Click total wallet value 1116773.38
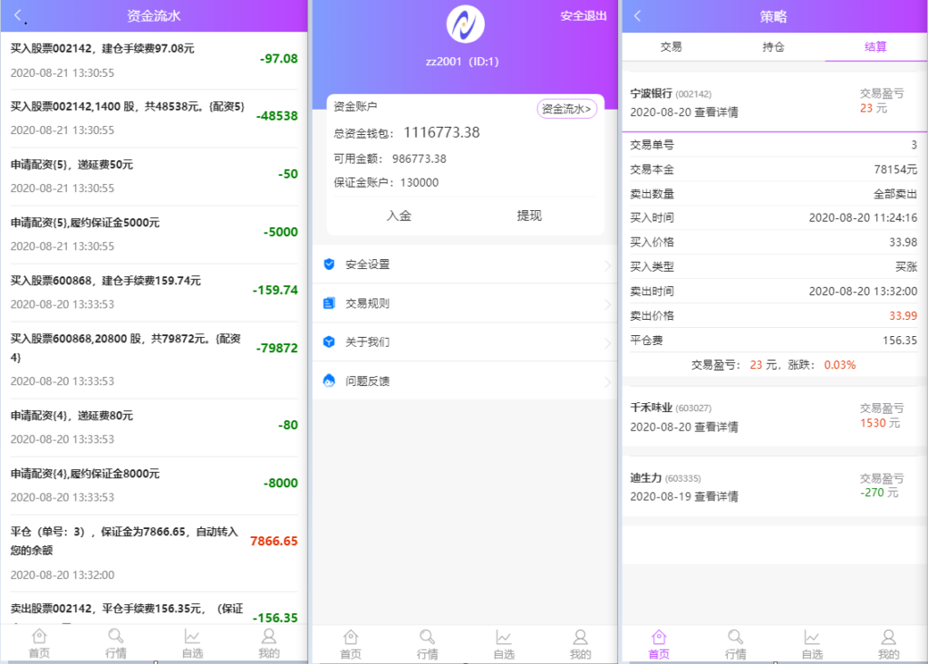The image size is (928, 664). click(441, 132)
